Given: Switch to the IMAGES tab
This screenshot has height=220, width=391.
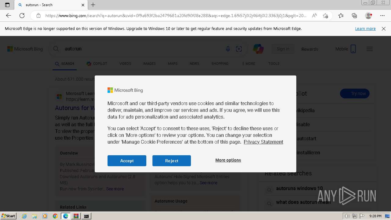Looking at the screenshot, I should [x=149, y=64].
